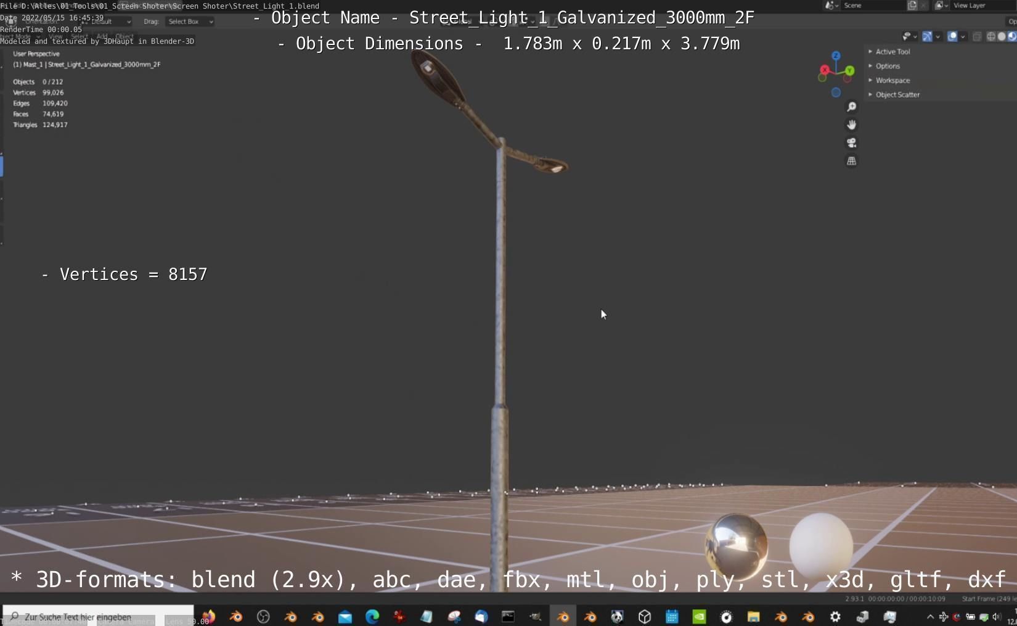Screen dimensions: 1017x626
Task: Toggle X-ray mode
Action: pyautogui.click(x=977, y=36)
